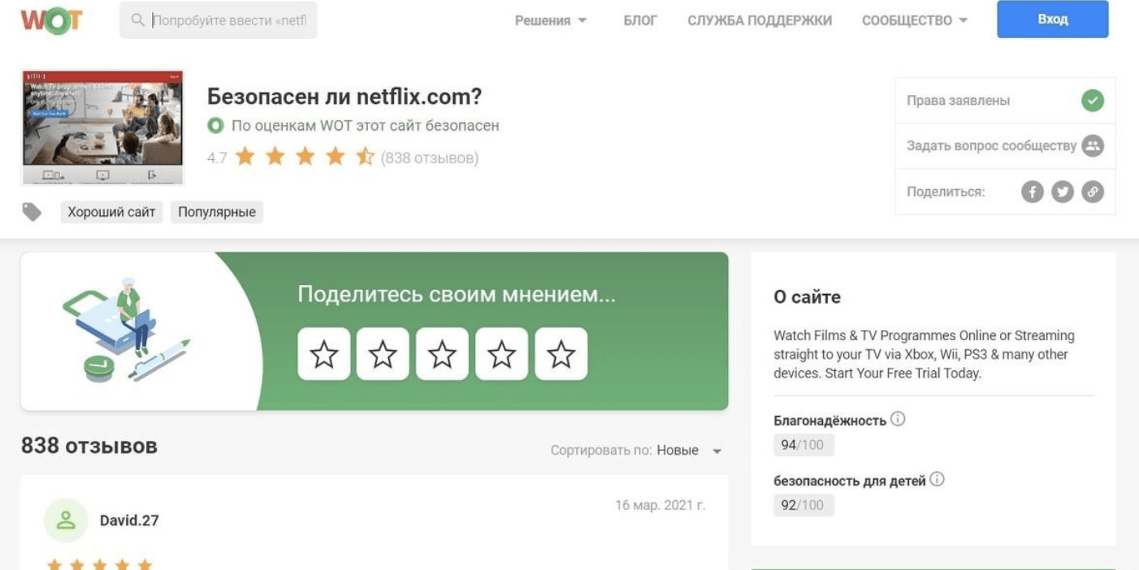Click the (838 отзывов) reviews count link

click(x=430, y=158)
